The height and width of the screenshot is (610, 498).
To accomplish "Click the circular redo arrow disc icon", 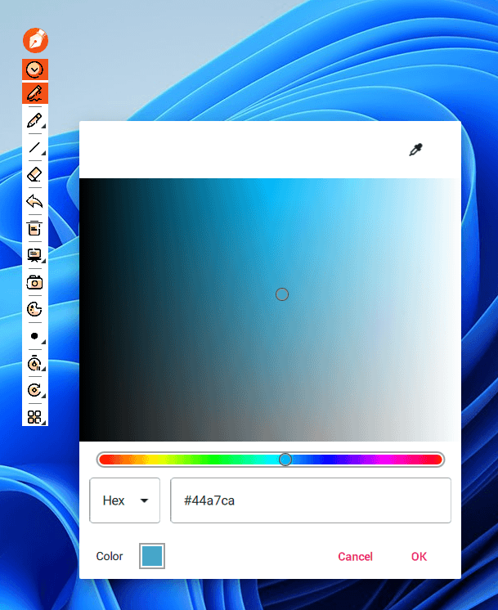I will (x=34, y=390).
